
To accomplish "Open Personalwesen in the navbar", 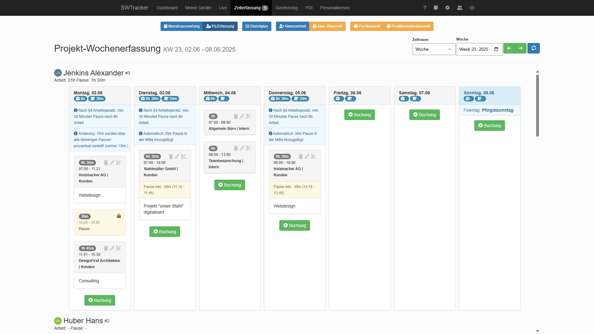I will [335, 8].
